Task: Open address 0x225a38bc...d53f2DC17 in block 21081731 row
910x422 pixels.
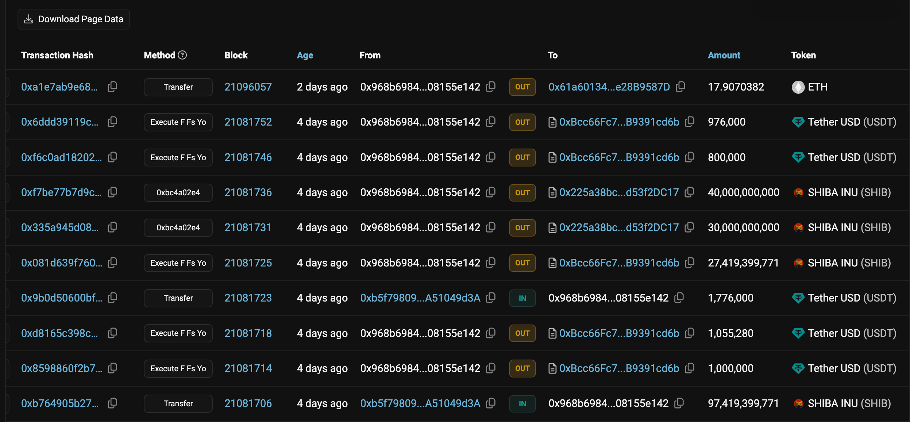Action: [619, 227]
